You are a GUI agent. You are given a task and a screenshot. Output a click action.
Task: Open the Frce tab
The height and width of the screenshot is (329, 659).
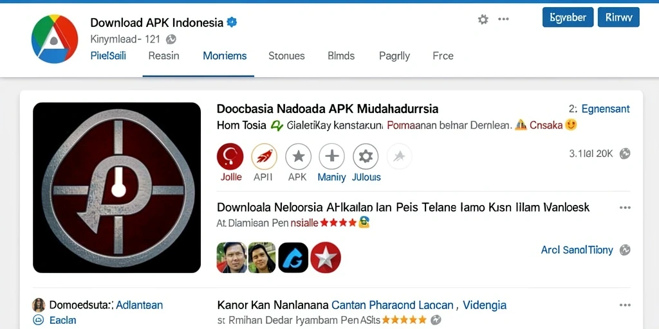coord(443,56)
